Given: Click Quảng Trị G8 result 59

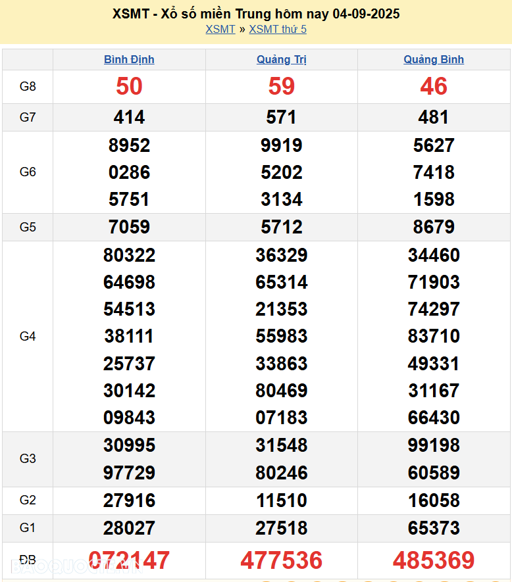Looking at the screenshot, I should (282, 86).
